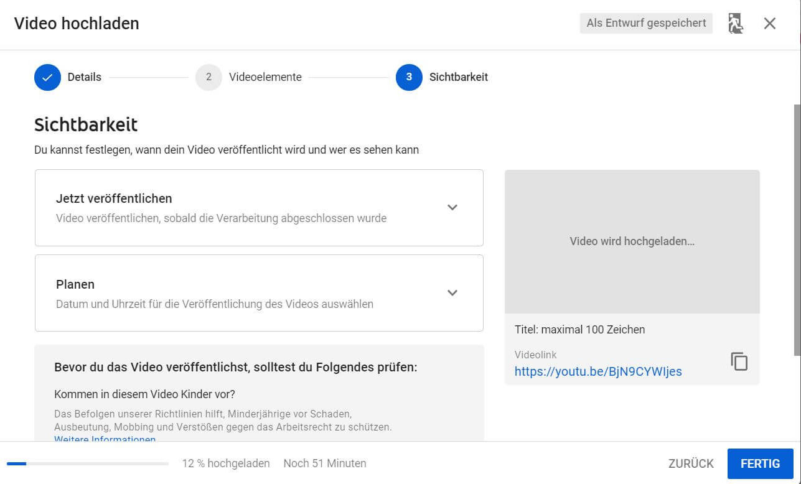Go to the Details step

point(83,77)
